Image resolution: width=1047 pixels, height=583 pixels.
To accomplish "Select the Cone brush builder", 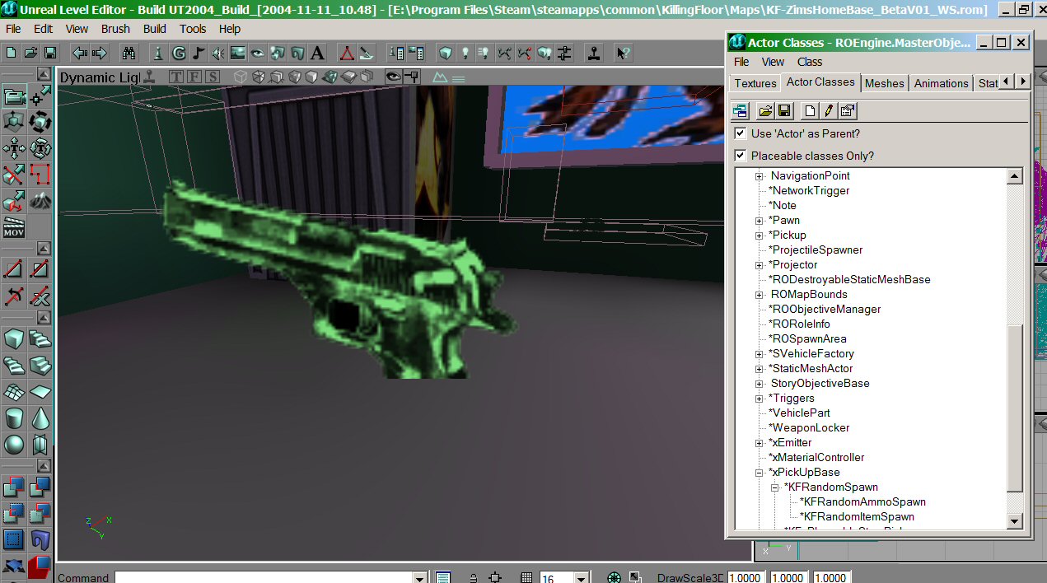I will coord(40,417).
